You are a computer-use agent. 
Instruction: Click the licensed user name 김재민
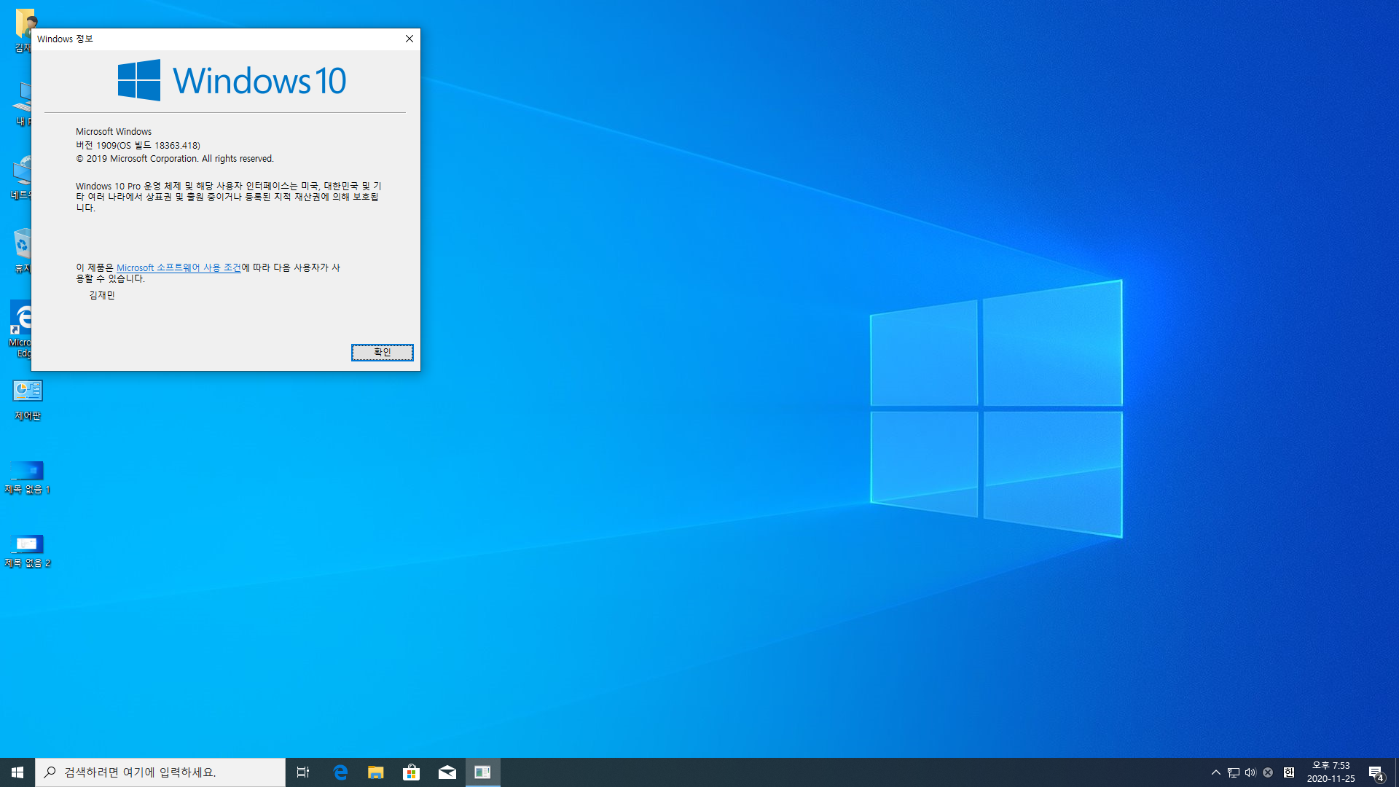[x=102, y=295]
